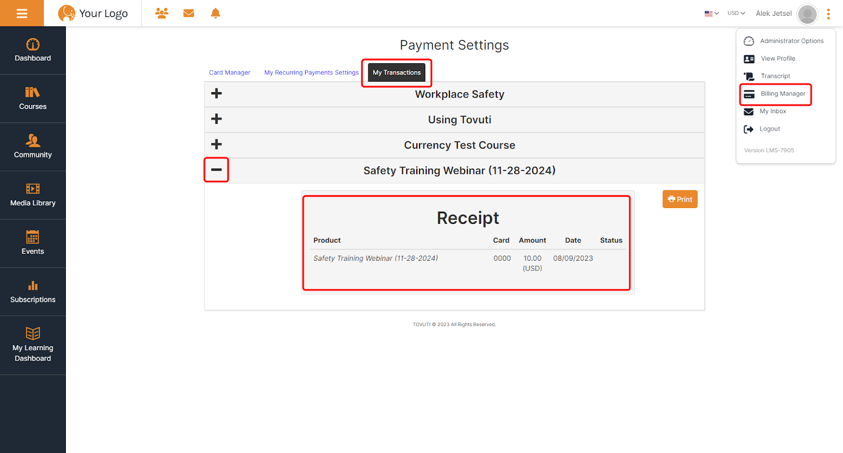This screenshot has width=843, height=453.
Task: Click the user avatar picture
Action: tap(807, 14)
